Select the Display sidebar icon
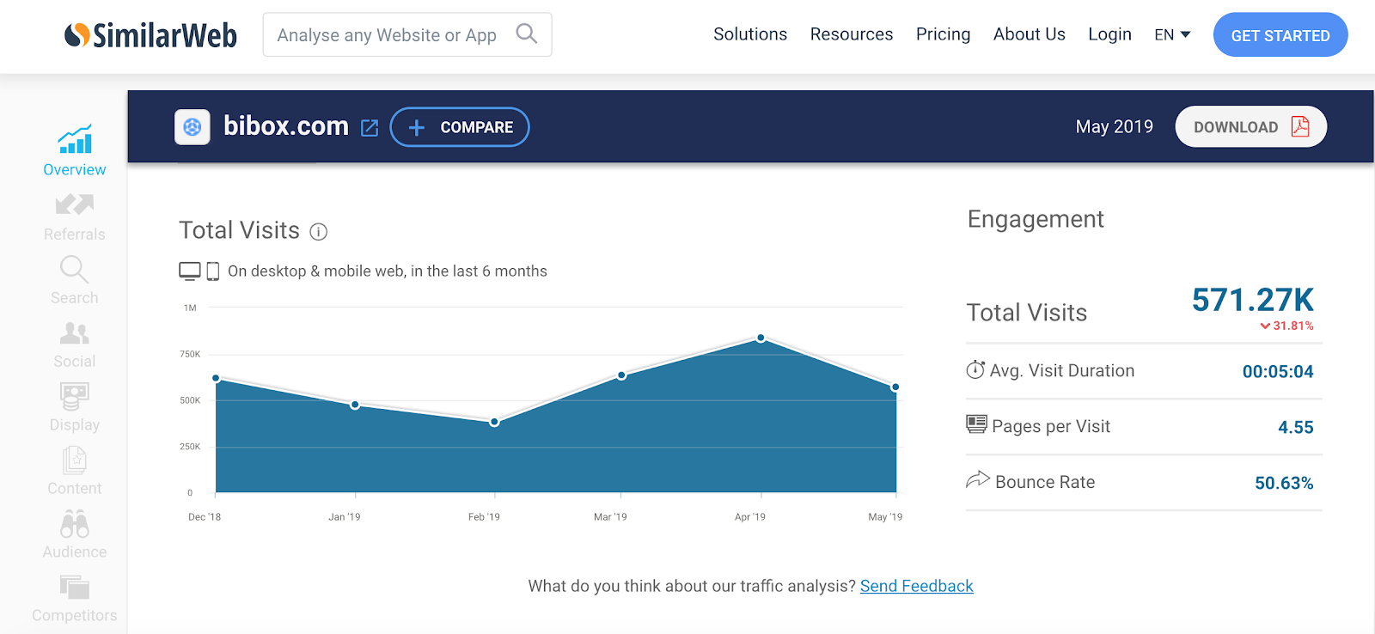Viewport: 1375px width, 634px height. (x=75, y=397)
